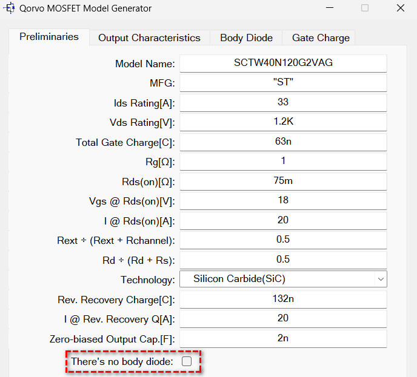417x377 pixels.
Task: Select the Total Gate Charge field
Action: [283, 142]
